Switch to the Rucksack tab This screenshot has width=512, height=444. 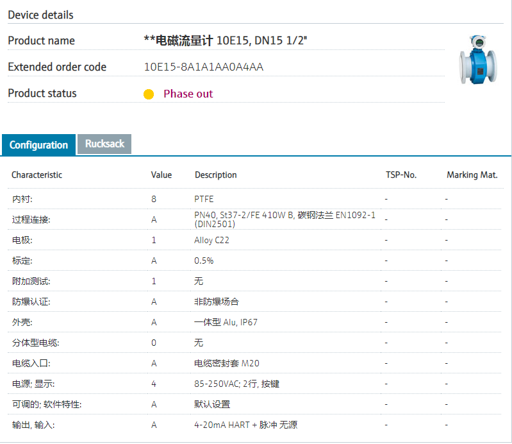pyautogui.click(x=104, y=144)
